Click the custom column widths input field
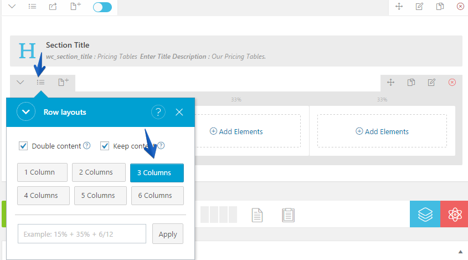The width and height of the screenshot is (468, 260). [82, 234]
